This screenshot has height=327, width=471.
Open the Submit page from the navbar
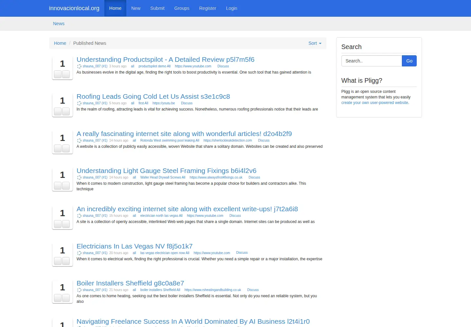tap(157, 8)
